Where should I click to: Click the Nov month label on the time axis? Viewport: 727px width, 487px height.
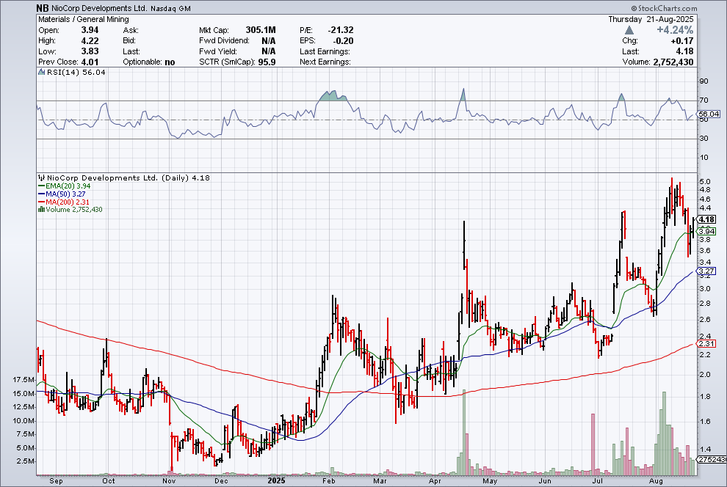[169, 480]
